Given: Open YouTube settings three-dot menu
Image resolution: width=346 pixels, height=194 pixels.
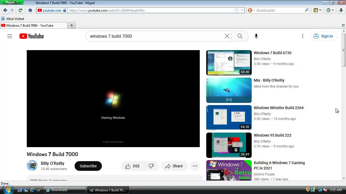Looking at the screenshot, I should pyautogui.click(x=303, y=36).
